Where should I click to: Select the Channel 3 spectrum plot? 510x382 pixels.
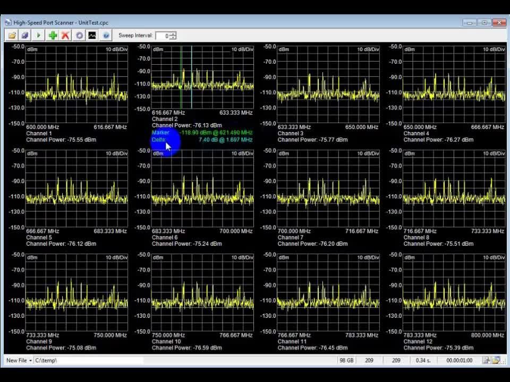[328, 84]
